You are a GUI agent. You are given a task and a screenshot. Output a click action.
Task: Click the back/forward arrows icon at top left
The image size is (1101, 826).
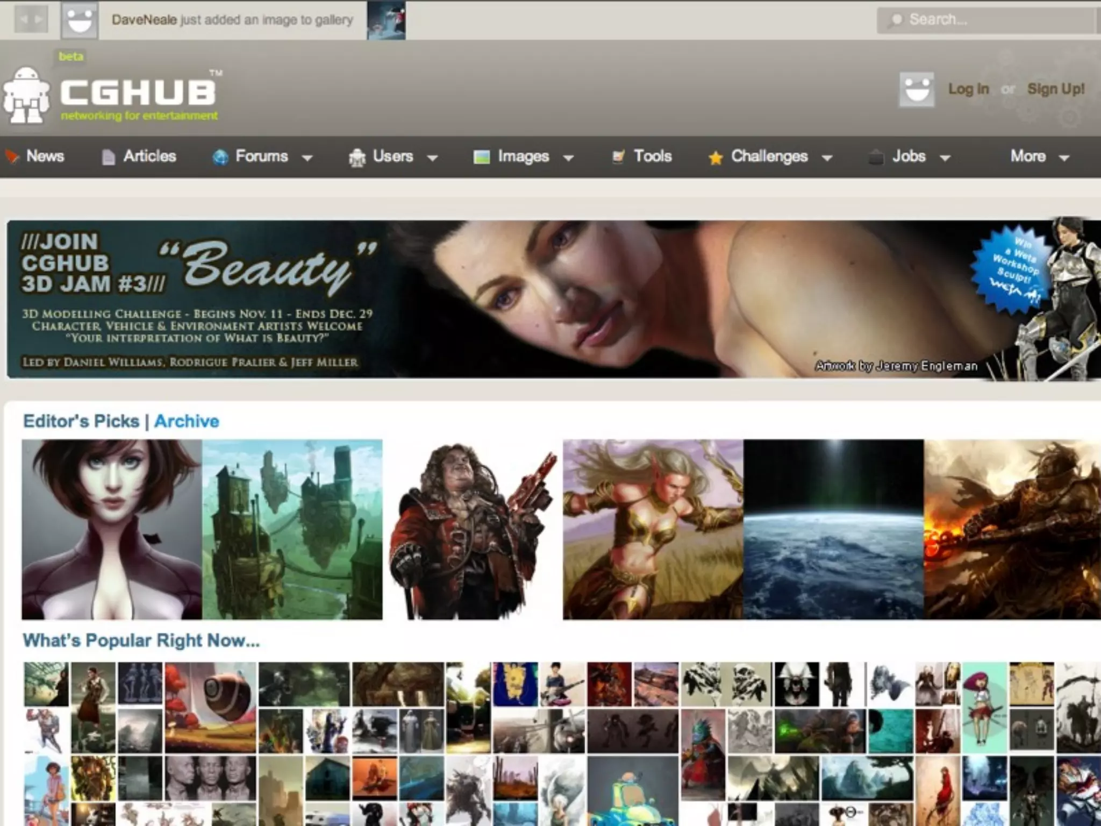(31, 19)
